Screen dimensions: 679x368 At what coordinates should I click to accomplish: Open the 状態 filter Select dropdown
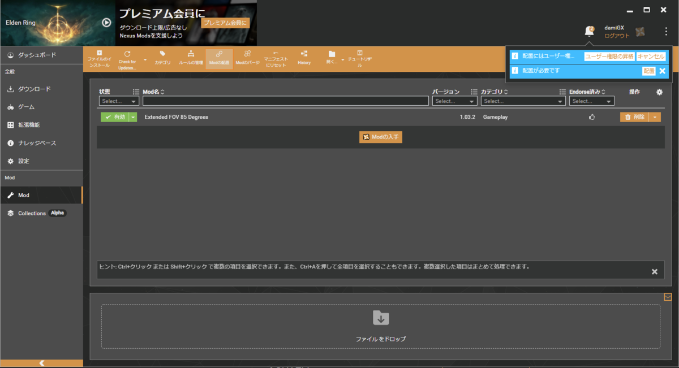(x=119, y=101)
